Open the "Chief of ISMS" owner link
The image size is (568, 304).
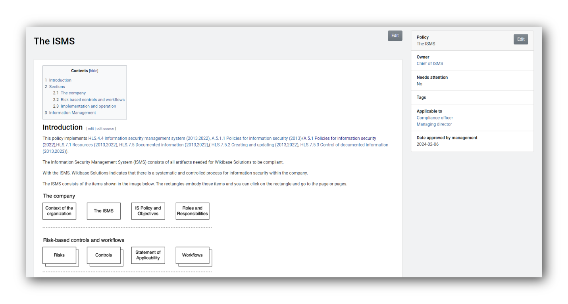(429, 63)
